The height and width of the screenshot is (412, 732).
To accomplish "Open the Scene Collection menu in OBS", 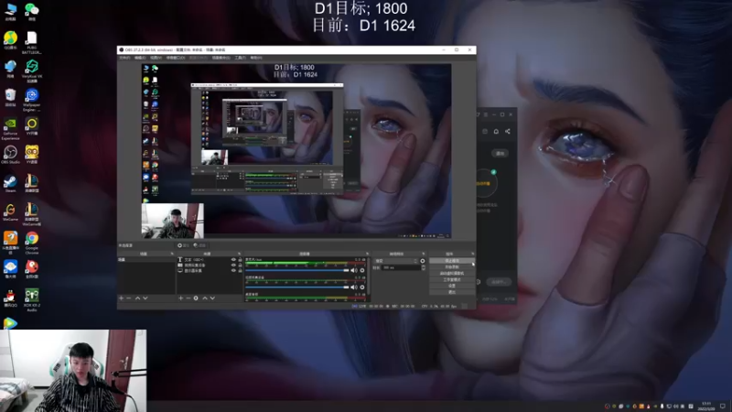I will pos(221,58).
